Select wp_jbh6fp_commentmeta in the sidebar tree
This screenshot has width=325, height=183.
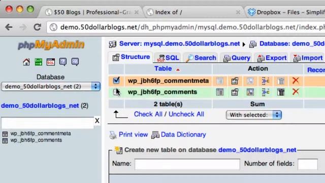pyautogui.click(x=41, y=133)
